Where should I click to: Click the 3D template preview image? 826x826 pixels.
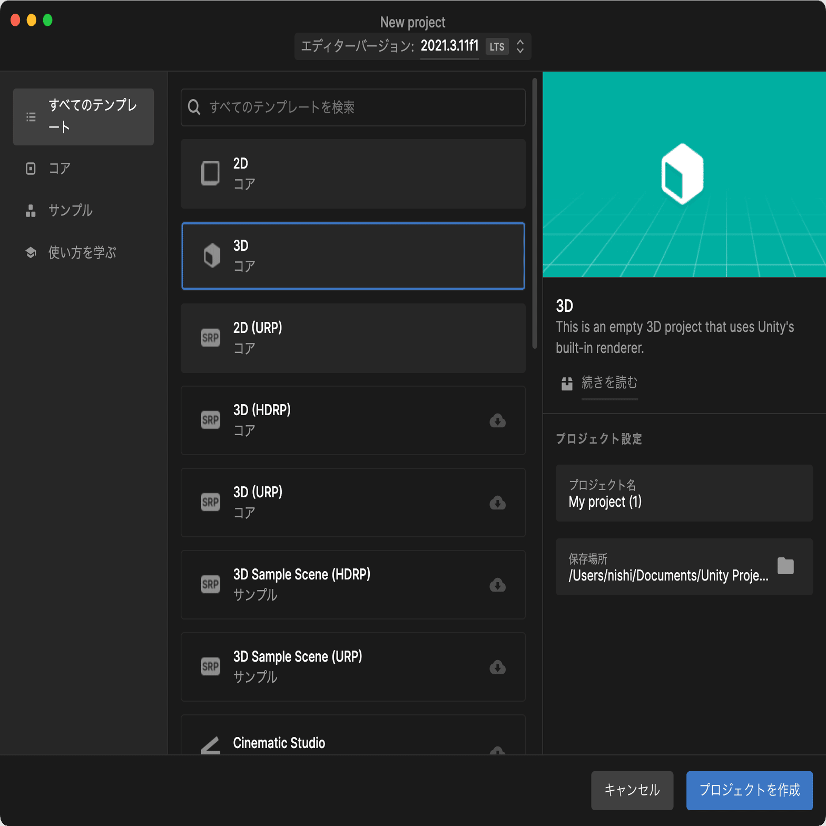click(684, 174)
